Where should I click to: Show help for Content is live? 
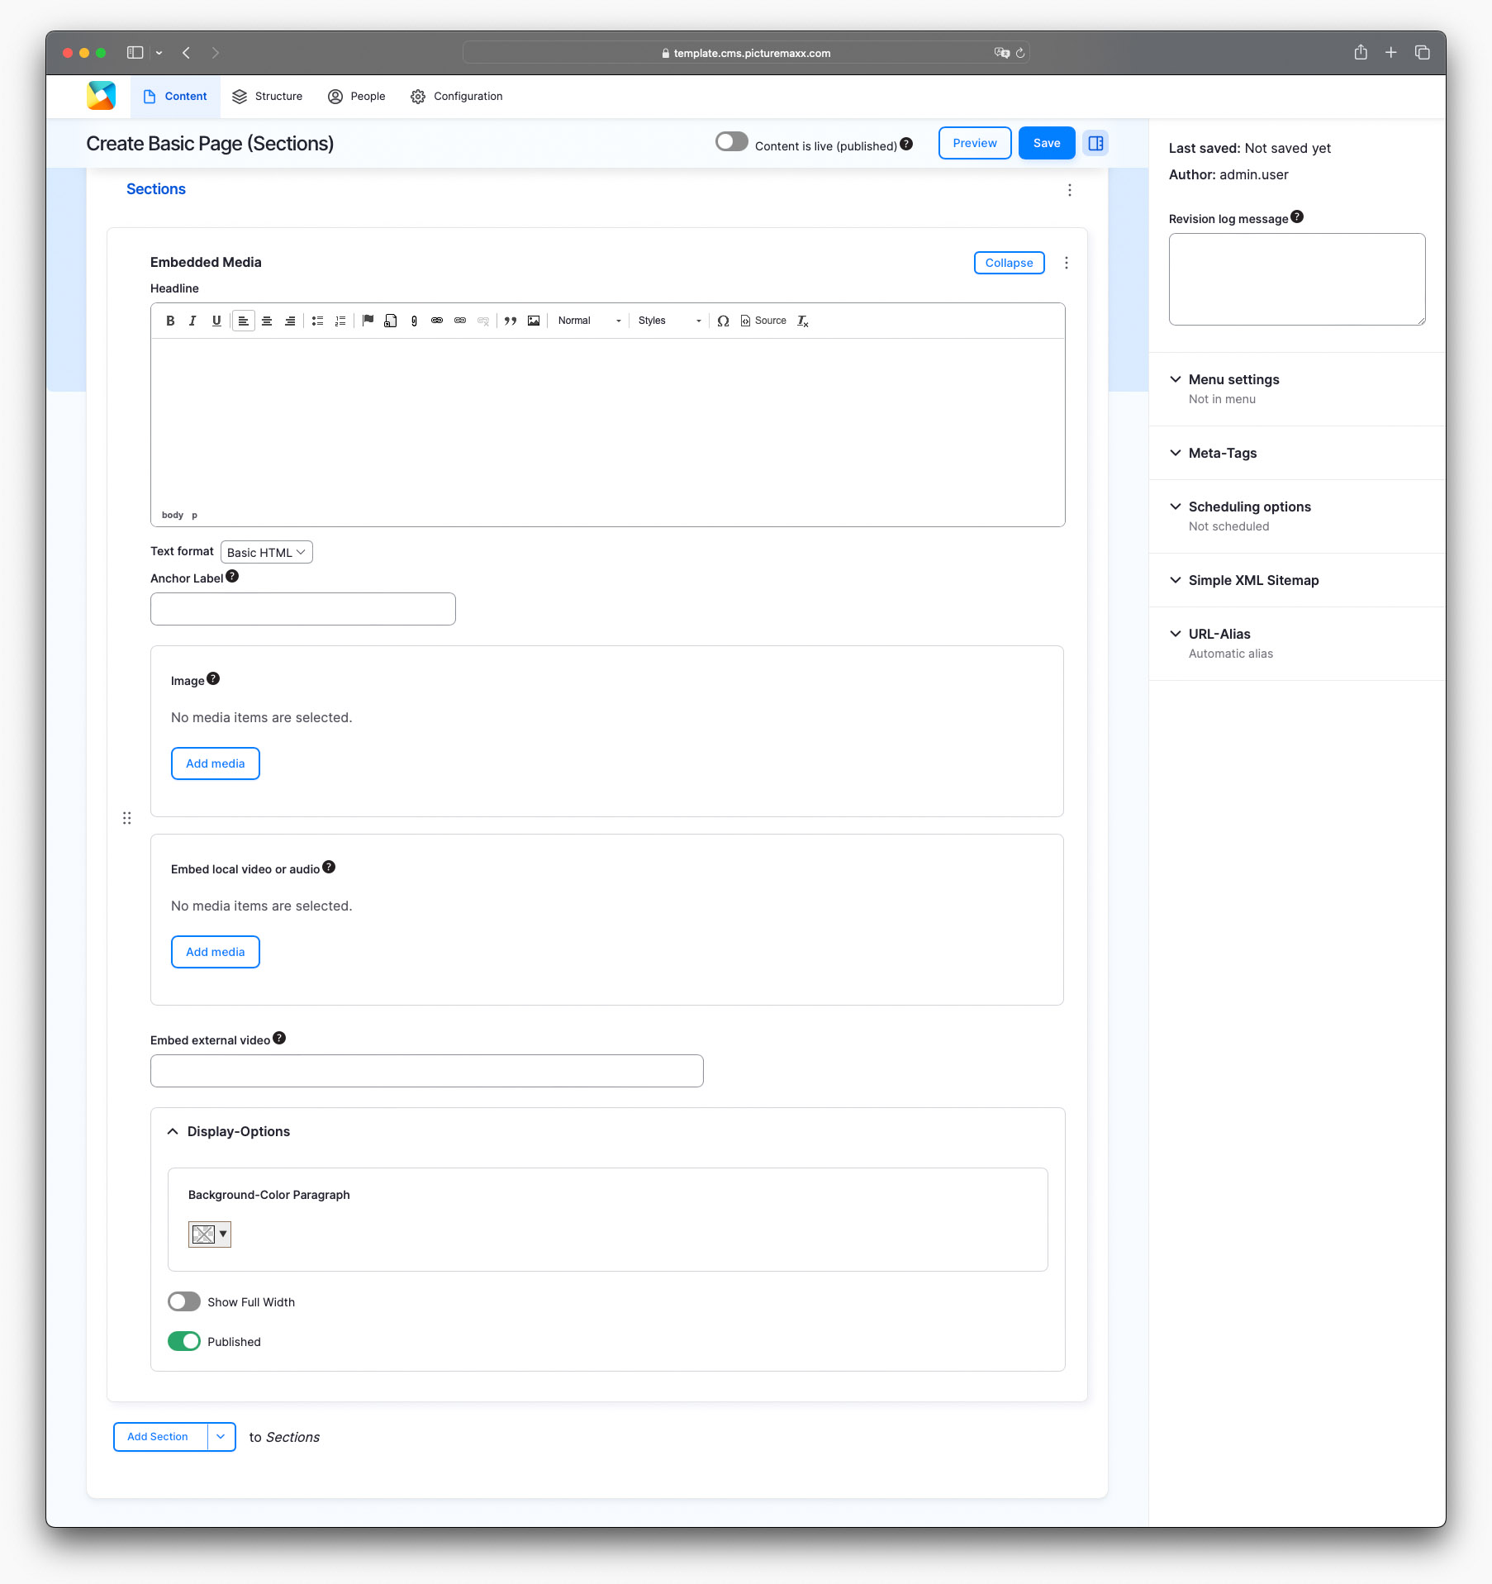click(906, 144)
